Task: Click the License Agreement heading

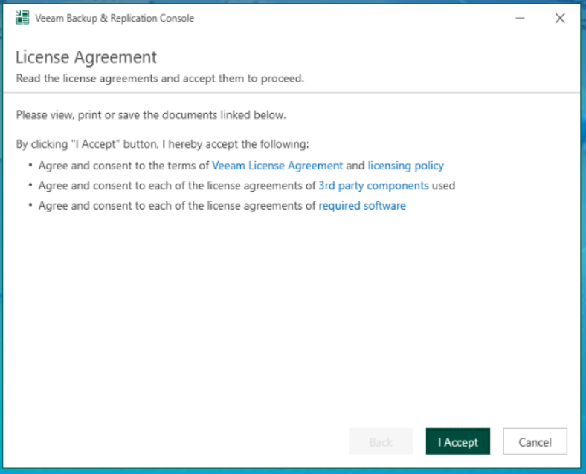Action: tap(86, 57)
